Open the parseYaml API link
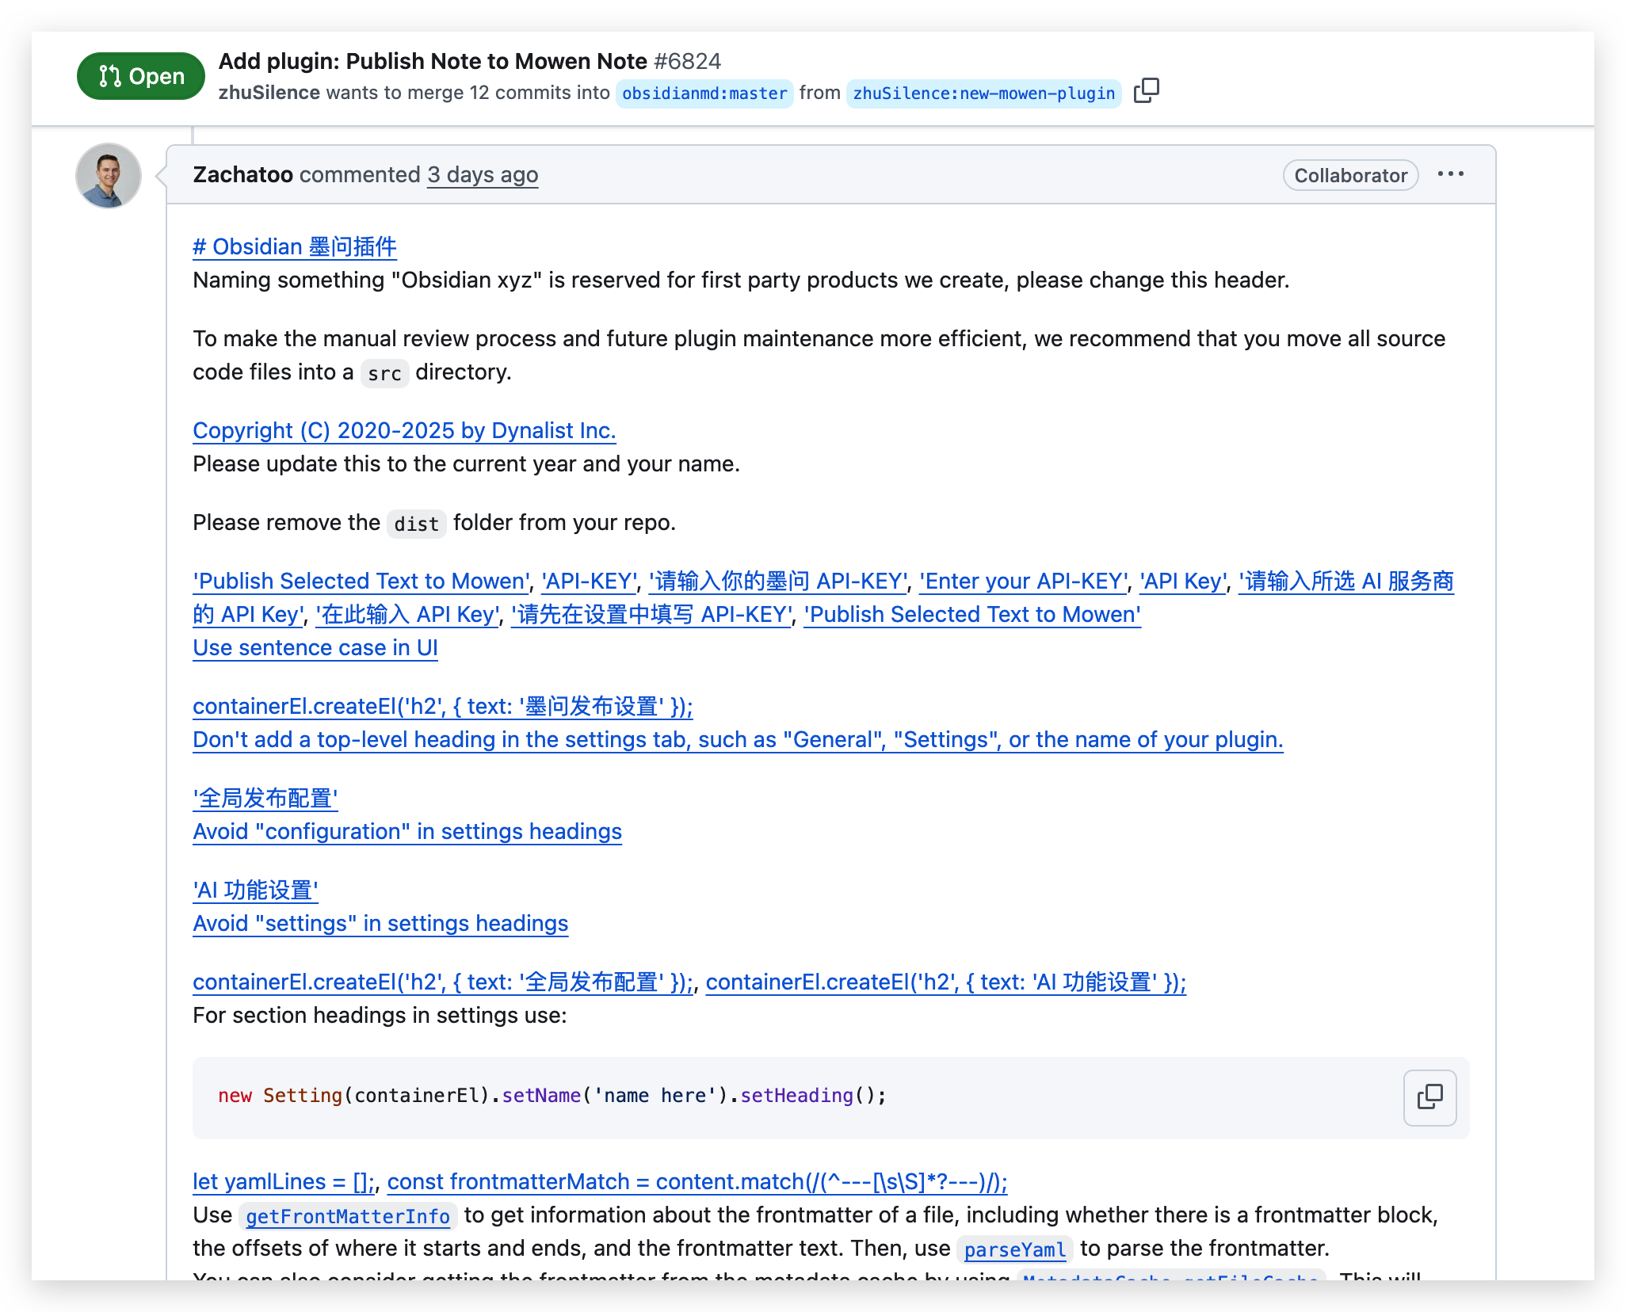 pos(1014,1249)
